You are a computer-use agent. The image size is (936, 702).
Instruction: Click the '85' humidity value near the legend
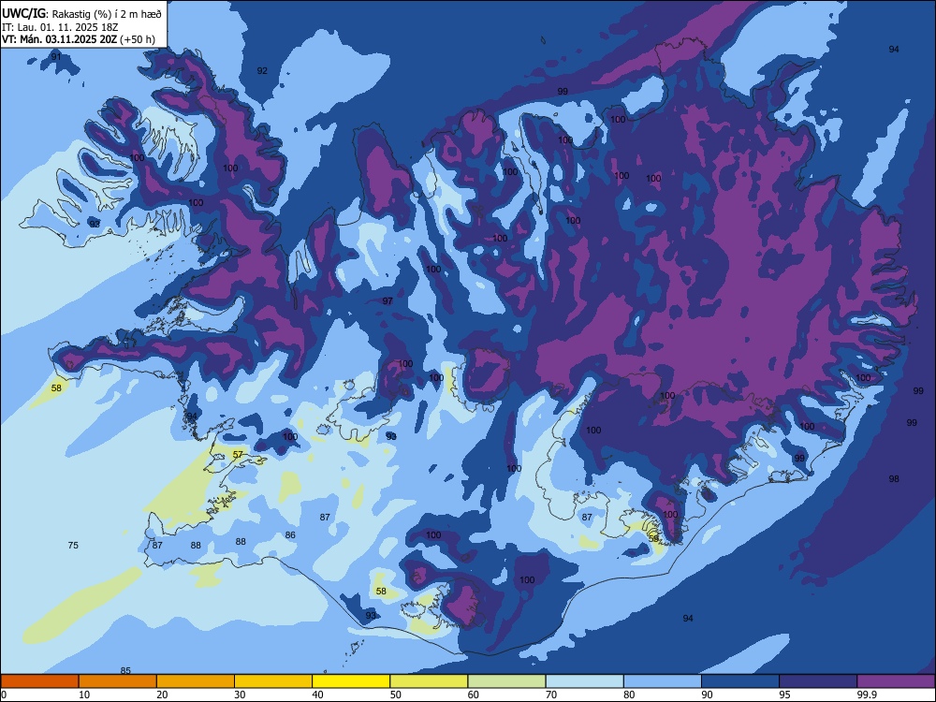125,670
